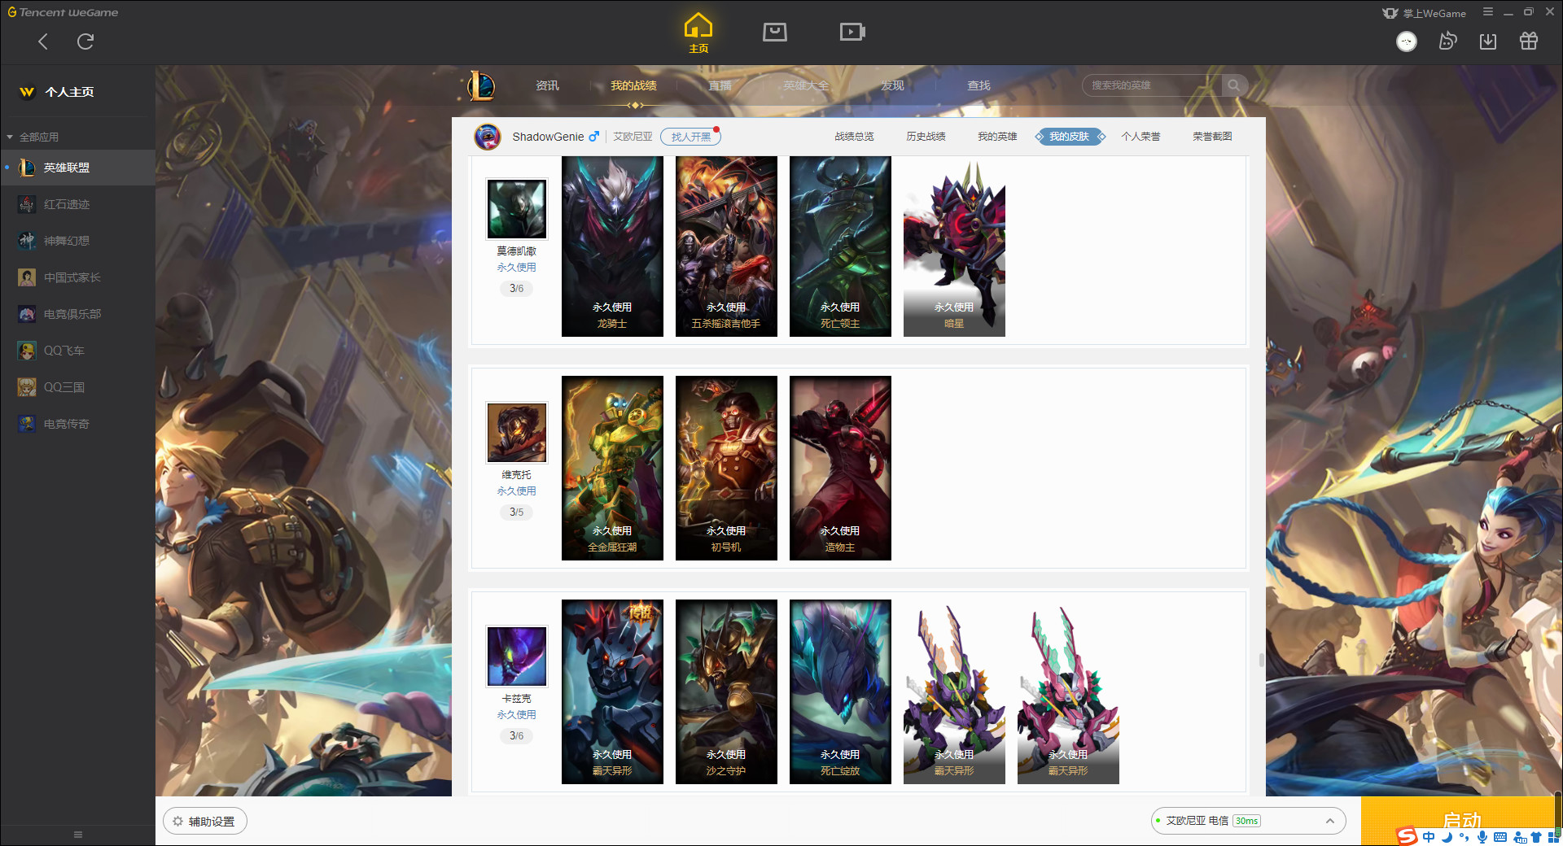Open the video icon in the top bar
This screenshot has height=846, width=1563.
(852, 32)
